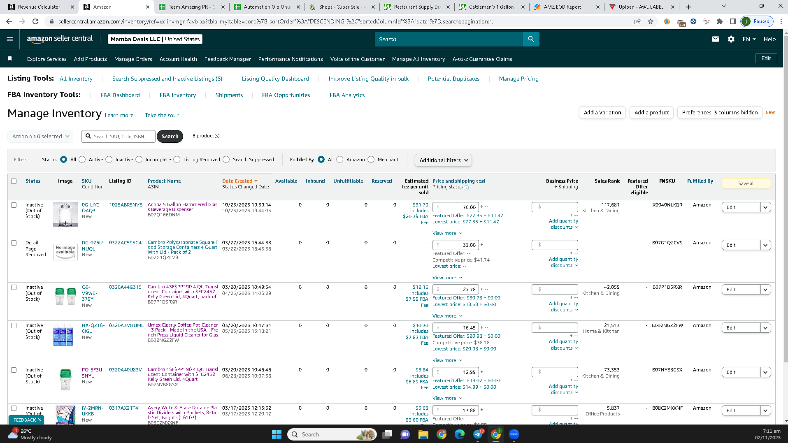Share this page via share icon

point(637,21)
